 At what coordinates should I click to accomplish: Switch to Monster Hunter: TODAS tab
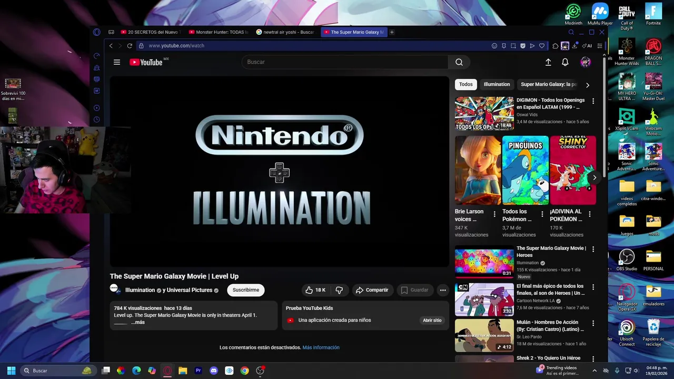click(x=218, y=32)
